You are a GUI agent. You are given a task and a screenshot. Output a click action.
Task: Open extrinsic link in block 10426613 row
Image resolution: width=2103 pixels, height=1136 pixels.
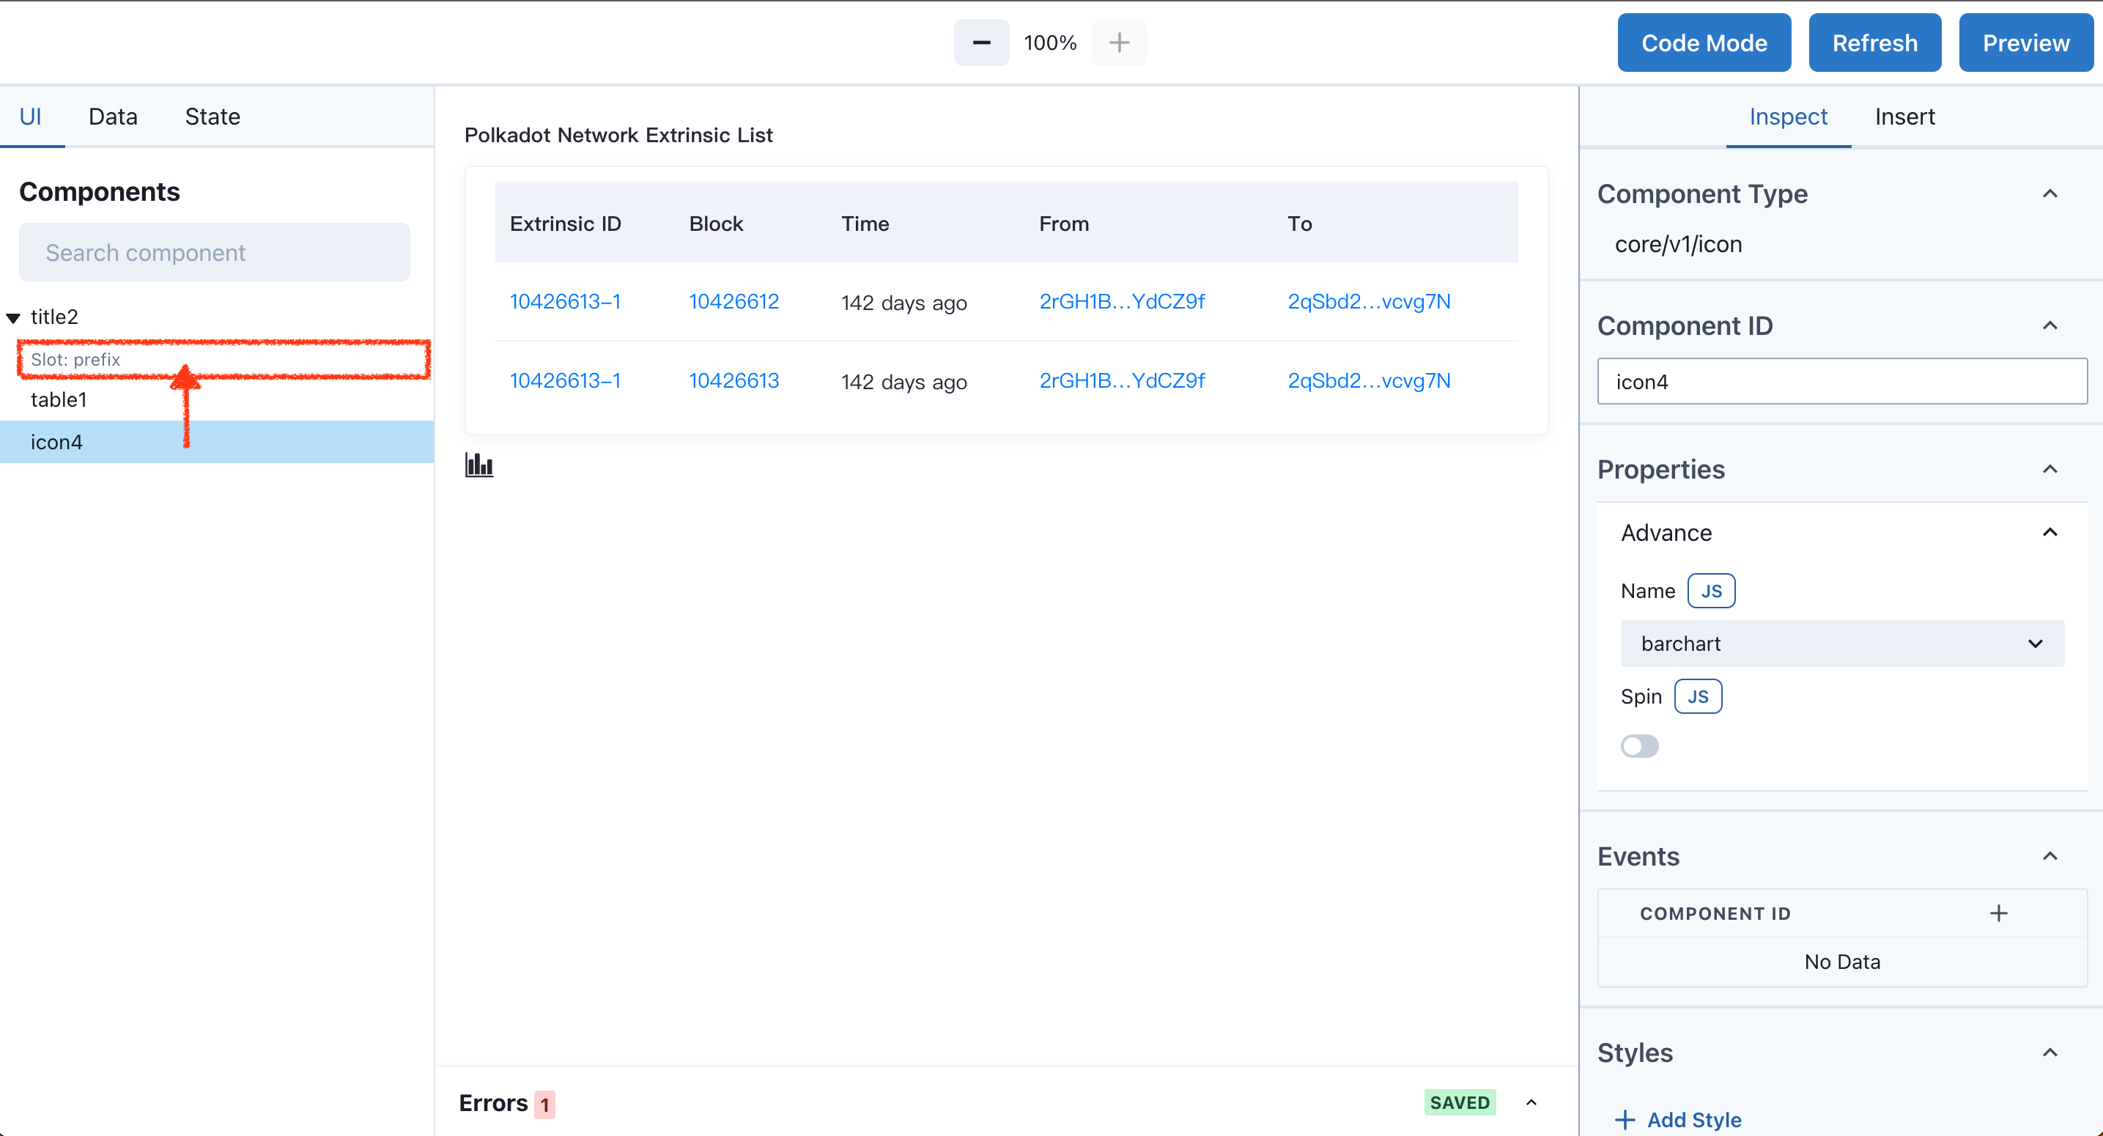[565, 380]
